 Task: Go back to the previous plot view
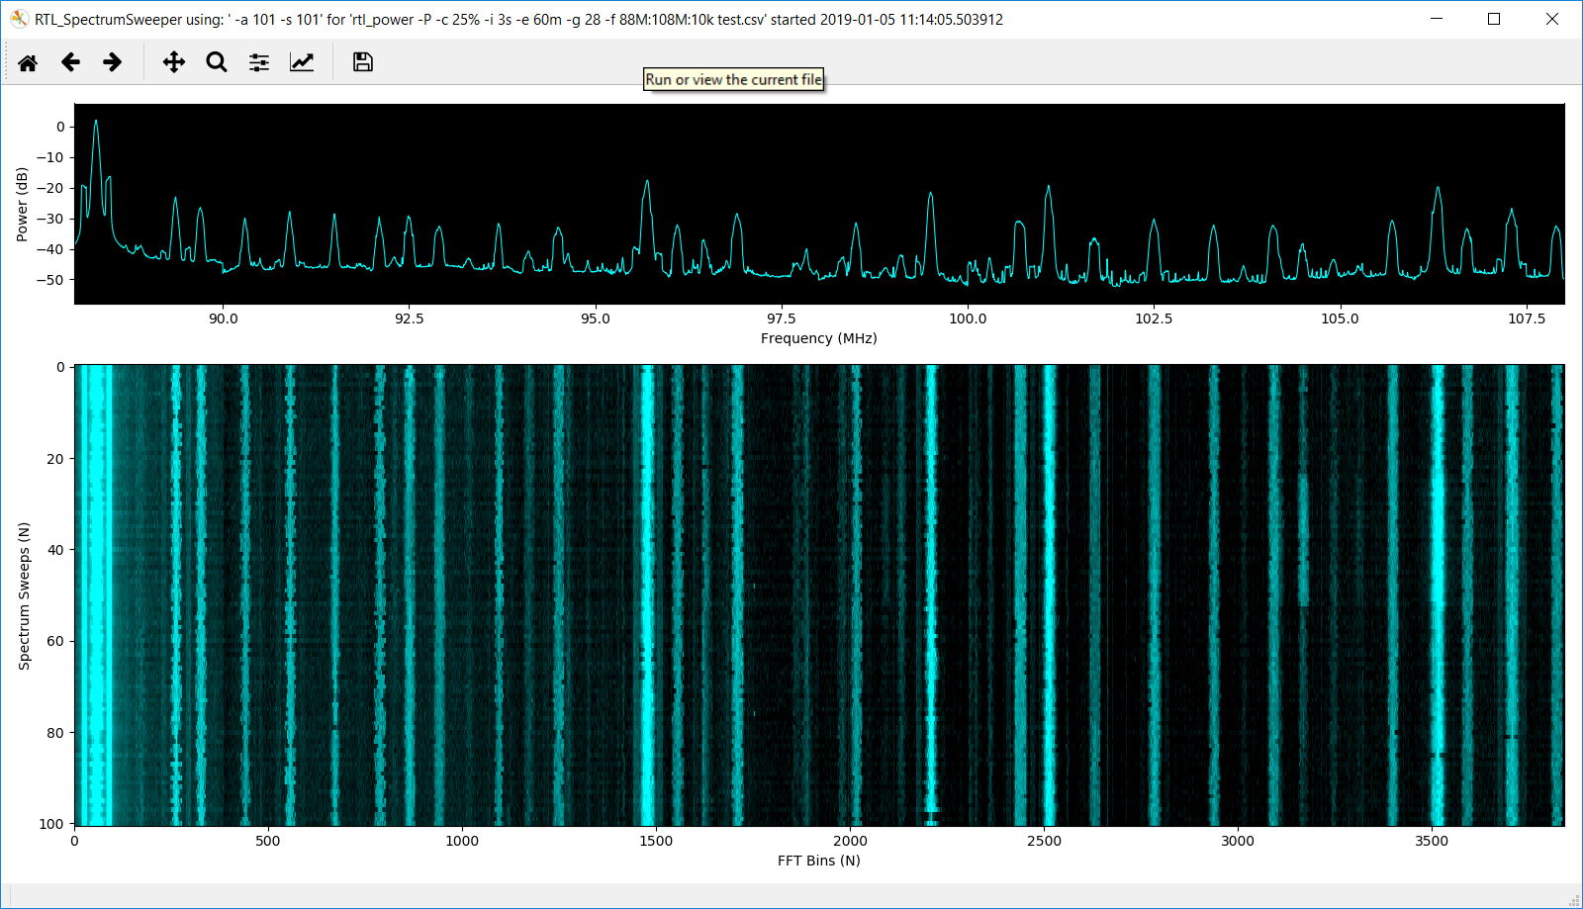(69, 61)
